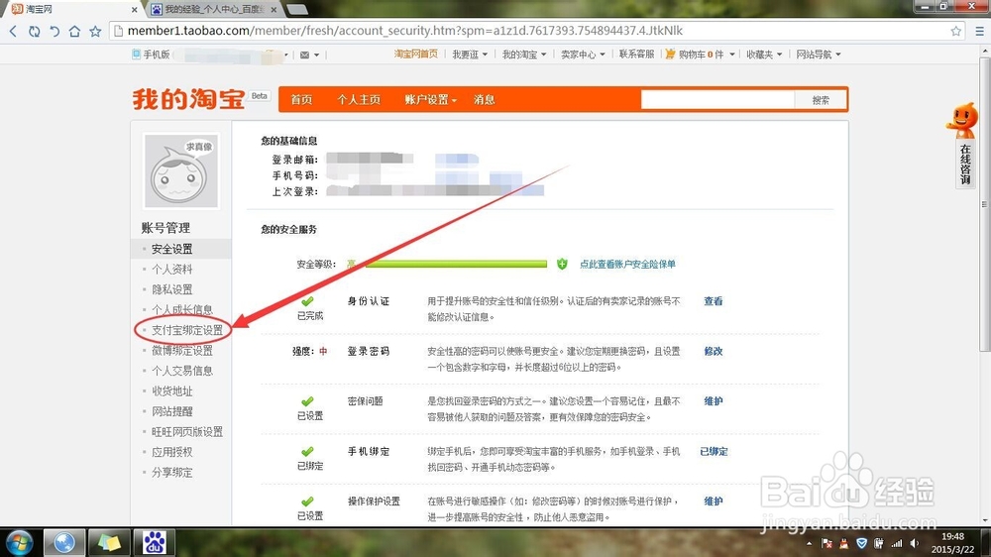Select 消息 in the orange nav bar
991x557 pixels.
(x=485, y=100)
